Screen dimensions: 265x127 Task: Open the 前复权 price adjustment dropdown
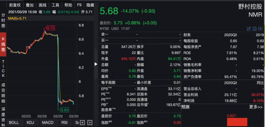pos(15,5)
